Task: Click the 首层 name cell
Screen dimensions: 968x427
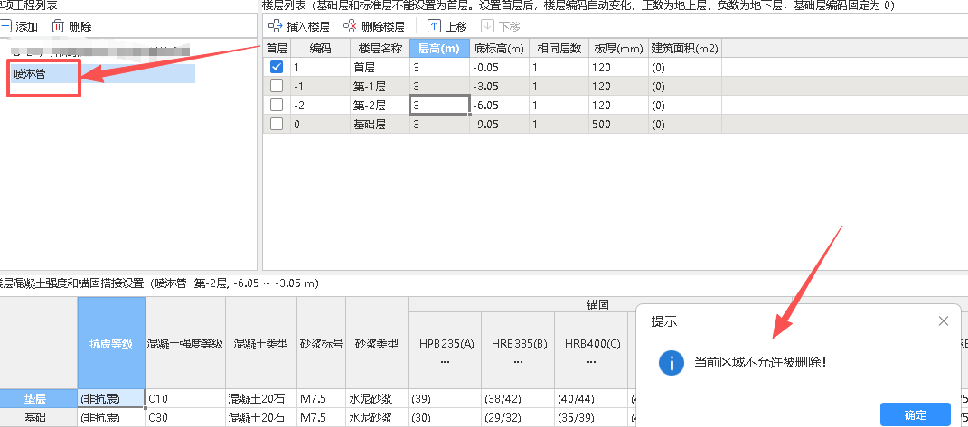Action: (x=379, y=68)
